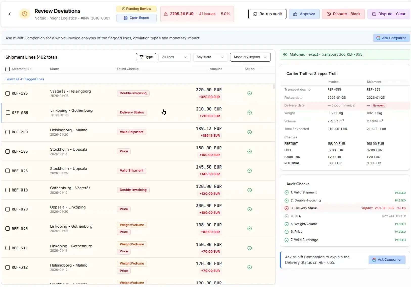This screenshot has height=287, width=411.
Task: Click the Uppsala - Linköping route text
Action: (x=68, y=207)
